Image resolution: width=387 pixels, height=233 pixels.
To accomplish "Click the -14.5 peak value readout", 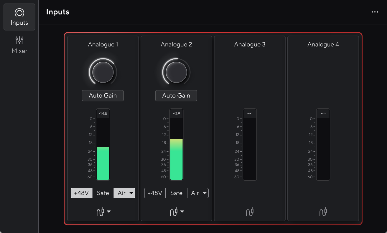I will point(103,113).
